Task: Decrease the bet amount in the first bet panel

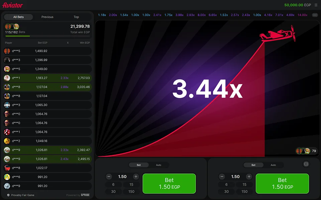Action: (109, 177)
